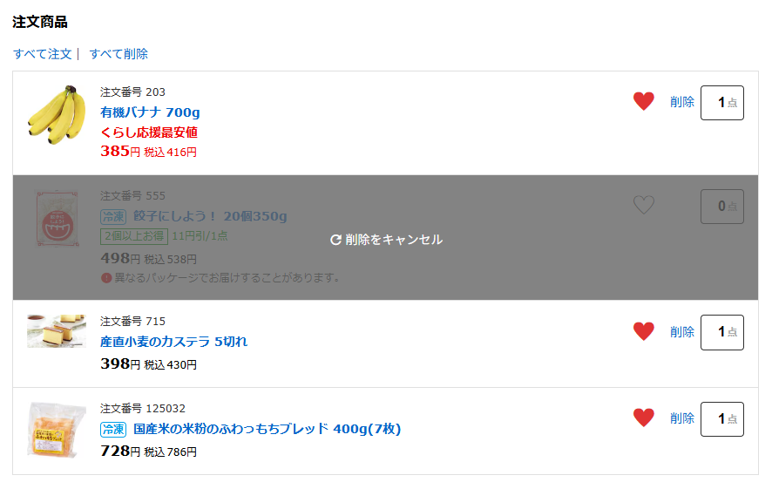The image size is (772, 489).
Task: Open the banana product thumbnail
Action: pyautogui.click(x=57, y=115)
